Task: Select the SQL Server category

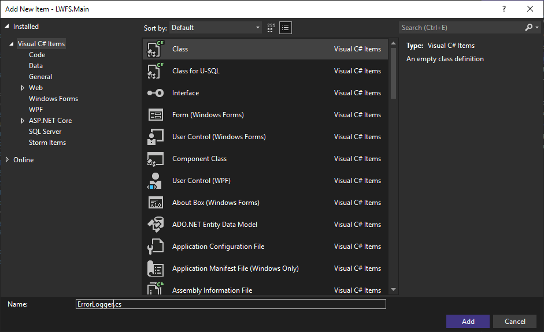Action: click(x=45, y=131)
